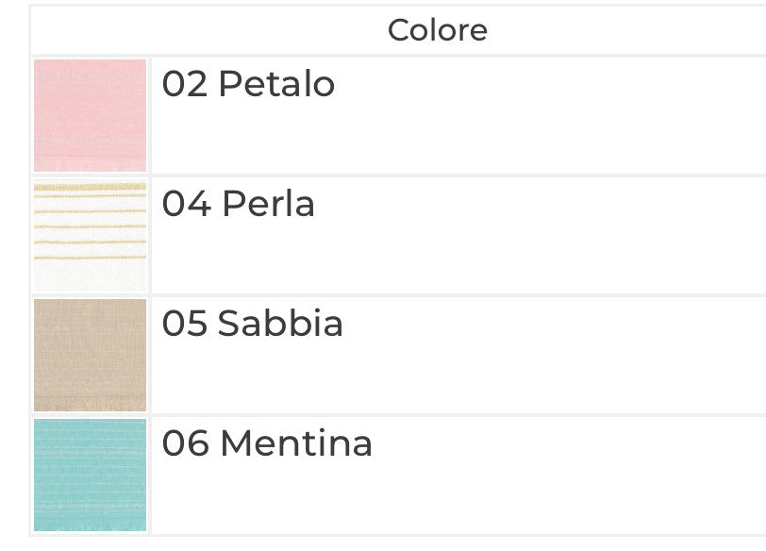Click the "06 Mentina" color label

coord(267,443)
